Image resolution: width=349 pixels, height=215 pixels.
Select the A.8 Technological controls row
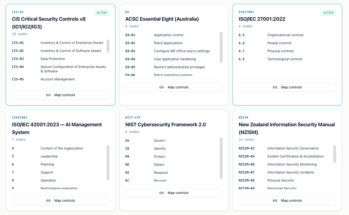pos(287,59)
